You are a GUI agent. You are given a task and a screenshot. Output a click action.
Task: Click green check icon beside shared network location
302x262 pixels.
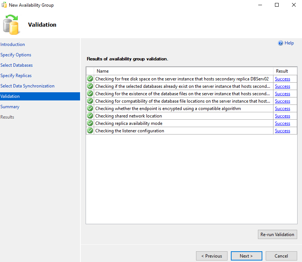[90, 116]
